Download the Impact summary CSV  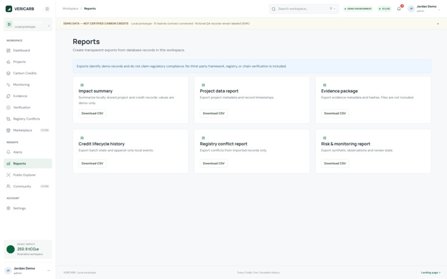click(x=93, y=113)
